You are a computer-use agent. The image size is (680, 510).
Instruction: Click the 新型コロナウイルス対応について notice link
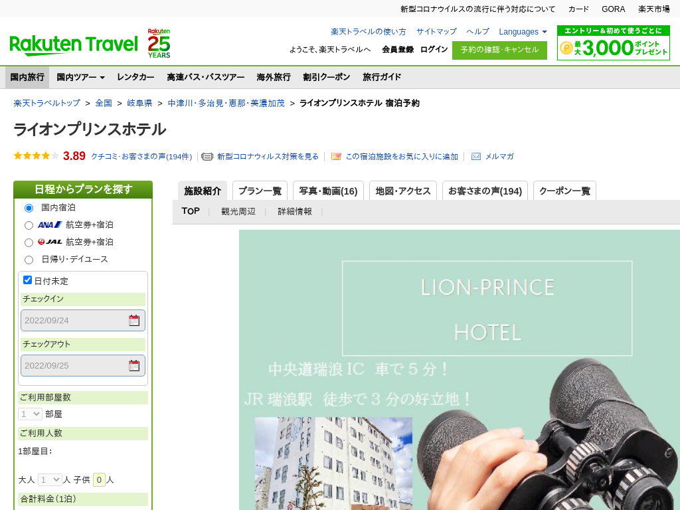click(x=477, y=9)
